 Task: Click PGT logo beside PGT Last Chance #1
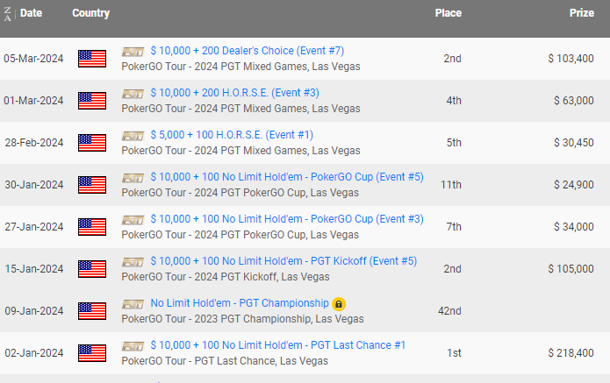[133, 345]
